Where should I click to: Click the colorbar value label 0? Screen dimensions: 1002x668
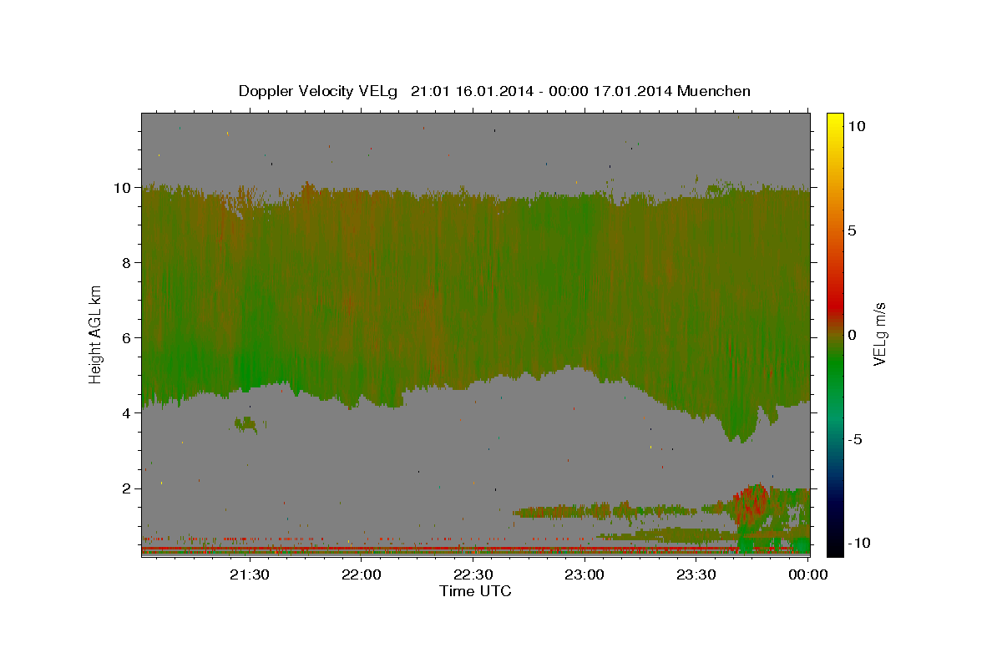(x=853, y=335)
